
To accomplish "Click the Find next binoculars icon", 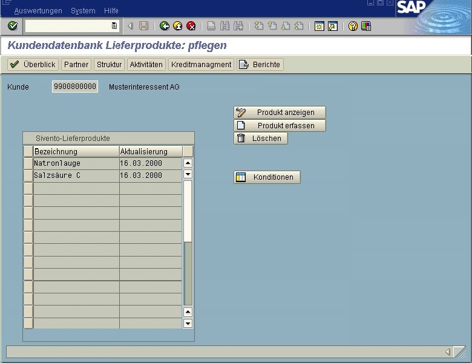I will click(238, 26).
